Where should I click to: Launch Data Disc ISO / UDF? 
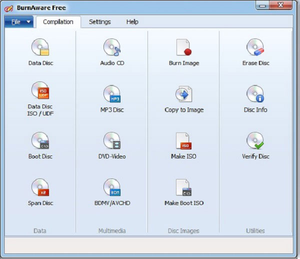click(x=40, y=98)
